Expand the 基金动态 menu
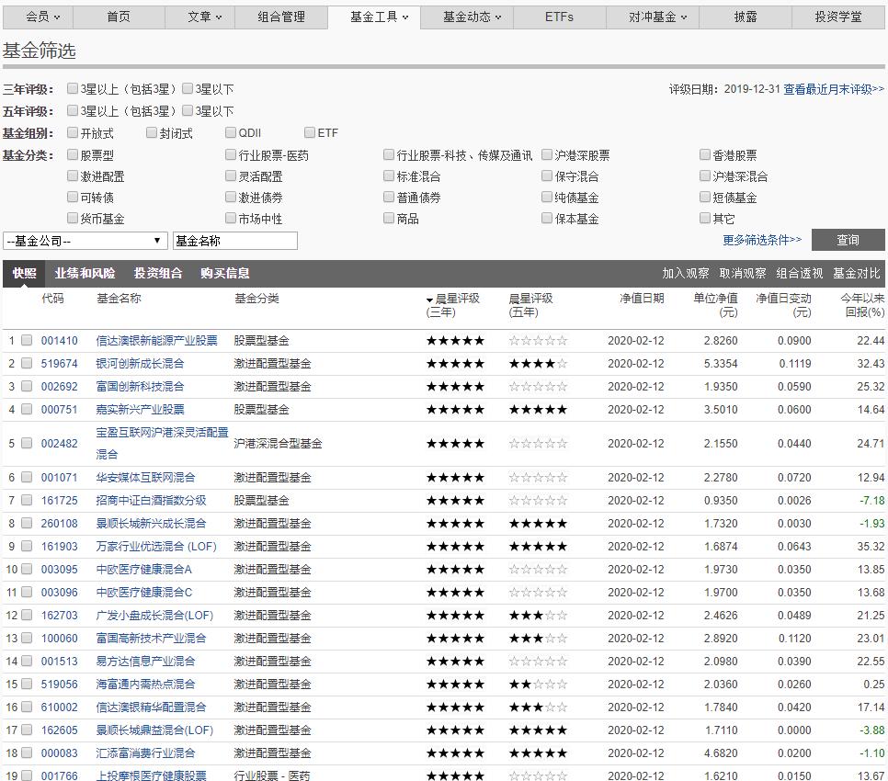Viewport: 888px width, 781px height. pos(467,17)
